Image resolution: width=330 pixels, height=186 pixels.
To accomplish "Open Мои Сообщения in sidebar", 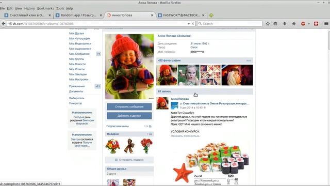I will [x=79, y=54].
